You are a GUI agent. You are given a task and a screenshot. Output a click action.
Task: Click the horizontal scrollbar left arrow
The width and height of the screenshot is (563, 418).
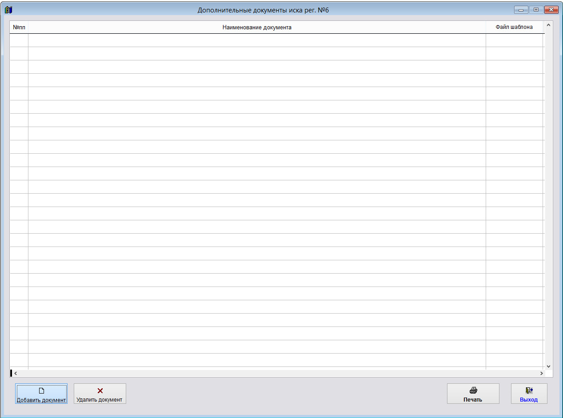16,374
